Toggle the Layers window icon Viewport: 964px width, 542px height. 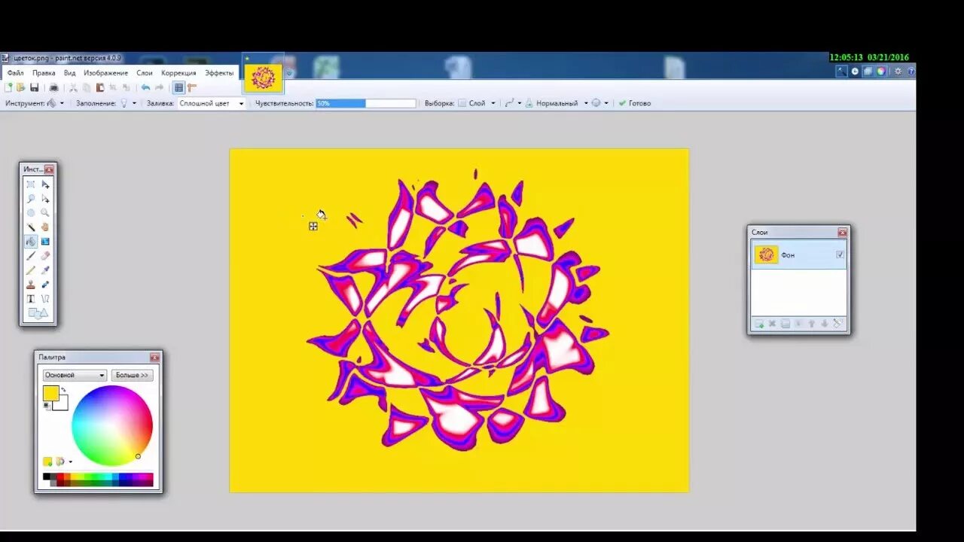[868, 71]
